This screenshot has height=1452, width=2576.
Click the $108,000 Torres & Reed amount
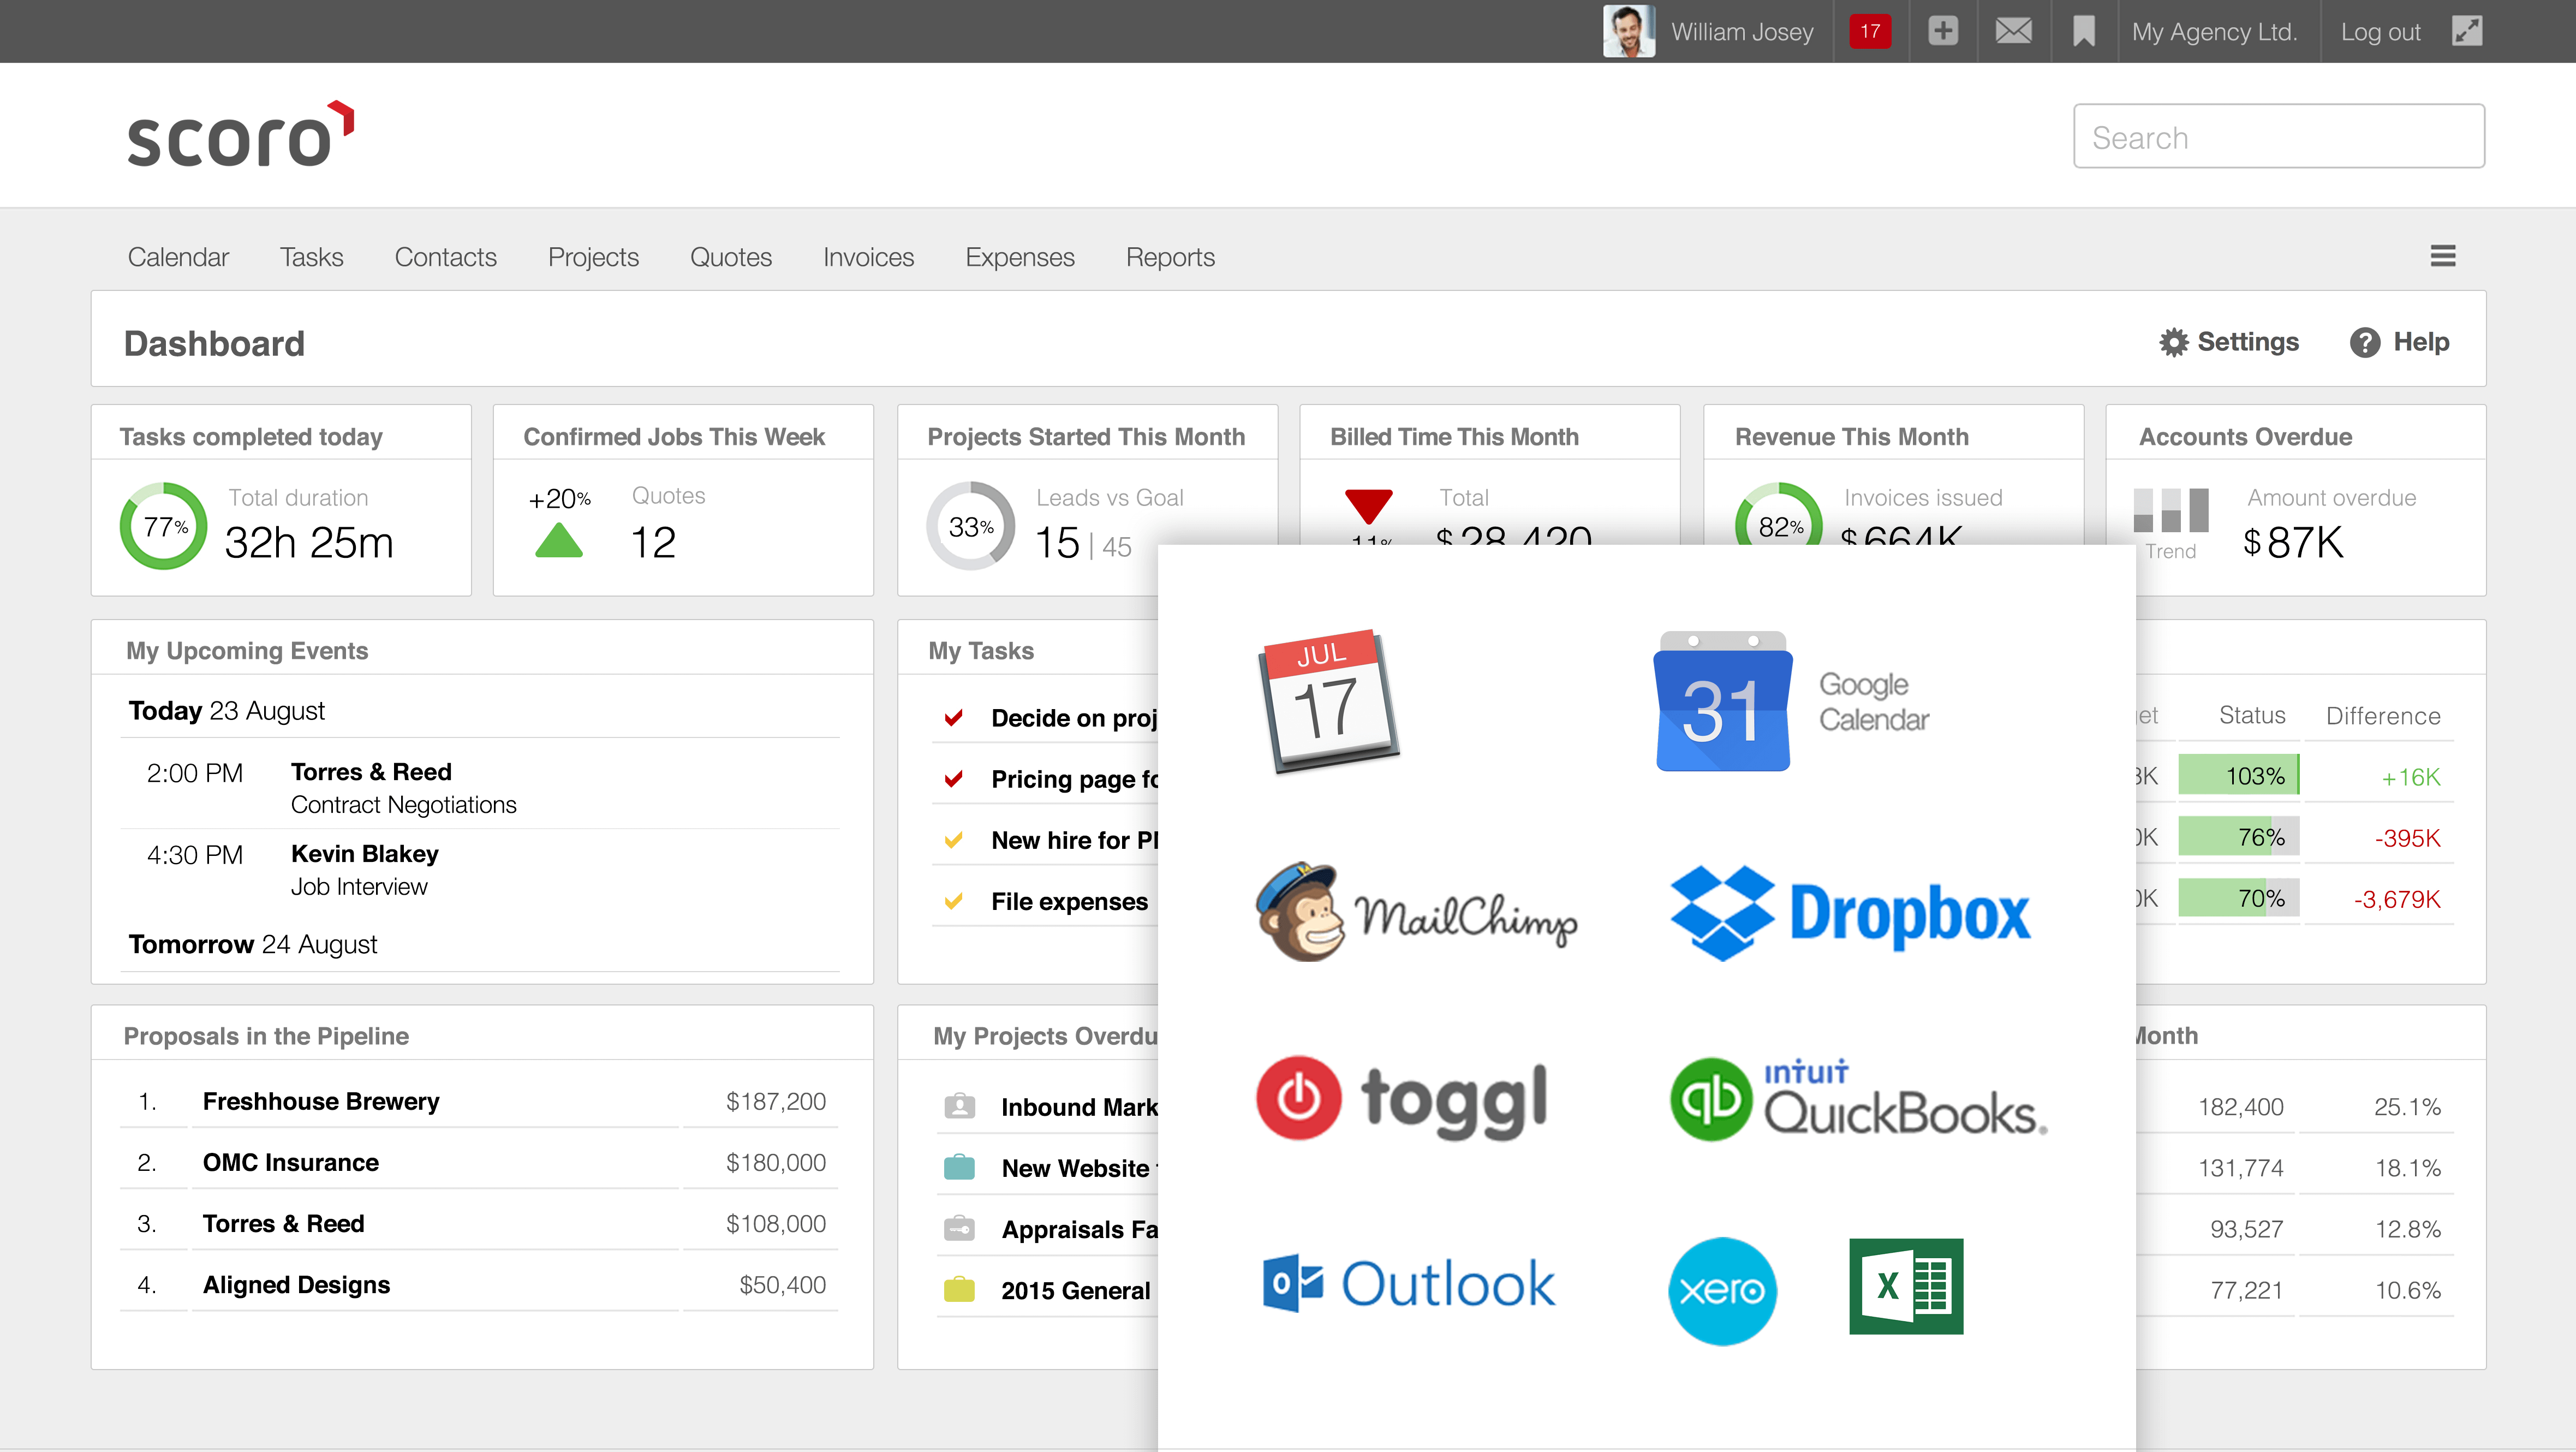tap(775, 1223)
